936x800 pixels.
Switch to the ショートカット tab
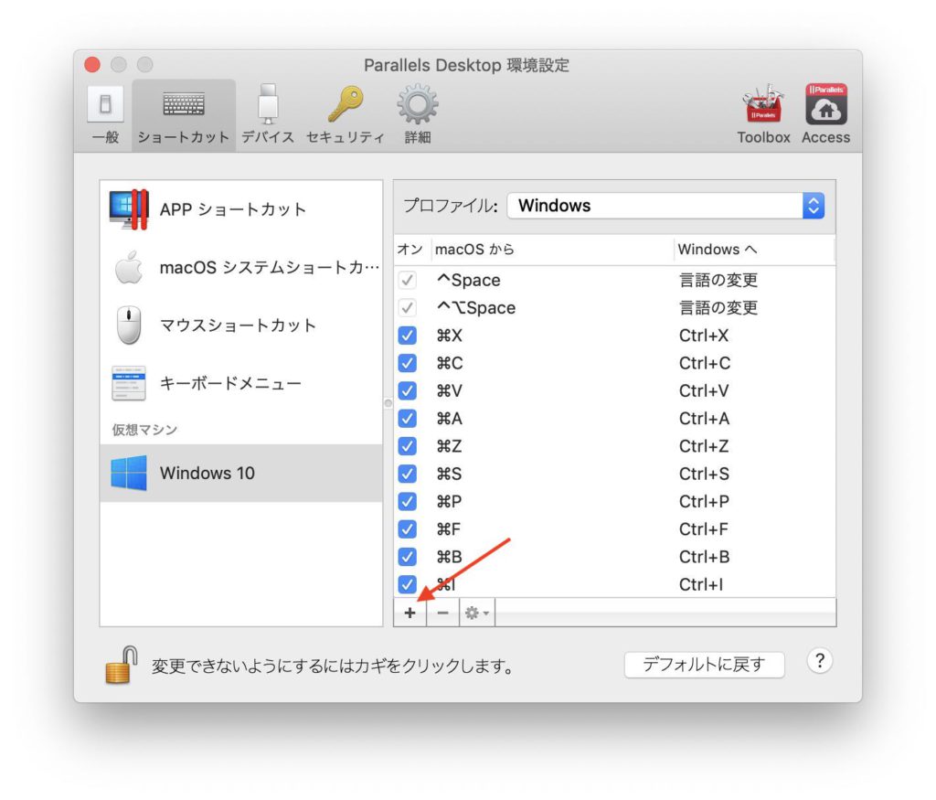tap(184, 115)
